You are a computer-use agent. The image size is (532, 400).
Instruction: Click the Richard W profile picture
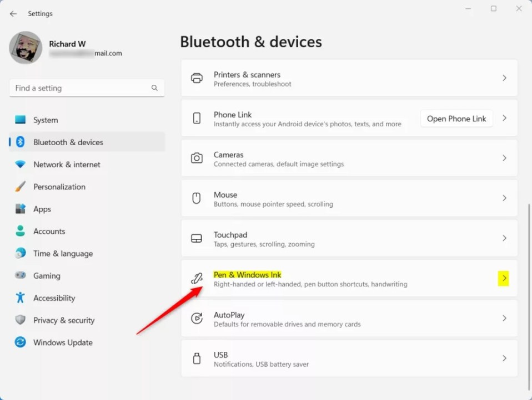(x=26, y=48)
